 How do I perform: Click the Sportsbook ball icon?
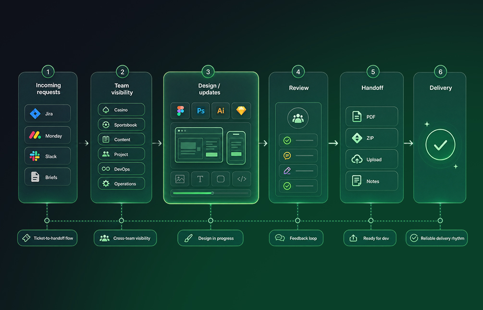pyautogui.click(x=106, y=124)
